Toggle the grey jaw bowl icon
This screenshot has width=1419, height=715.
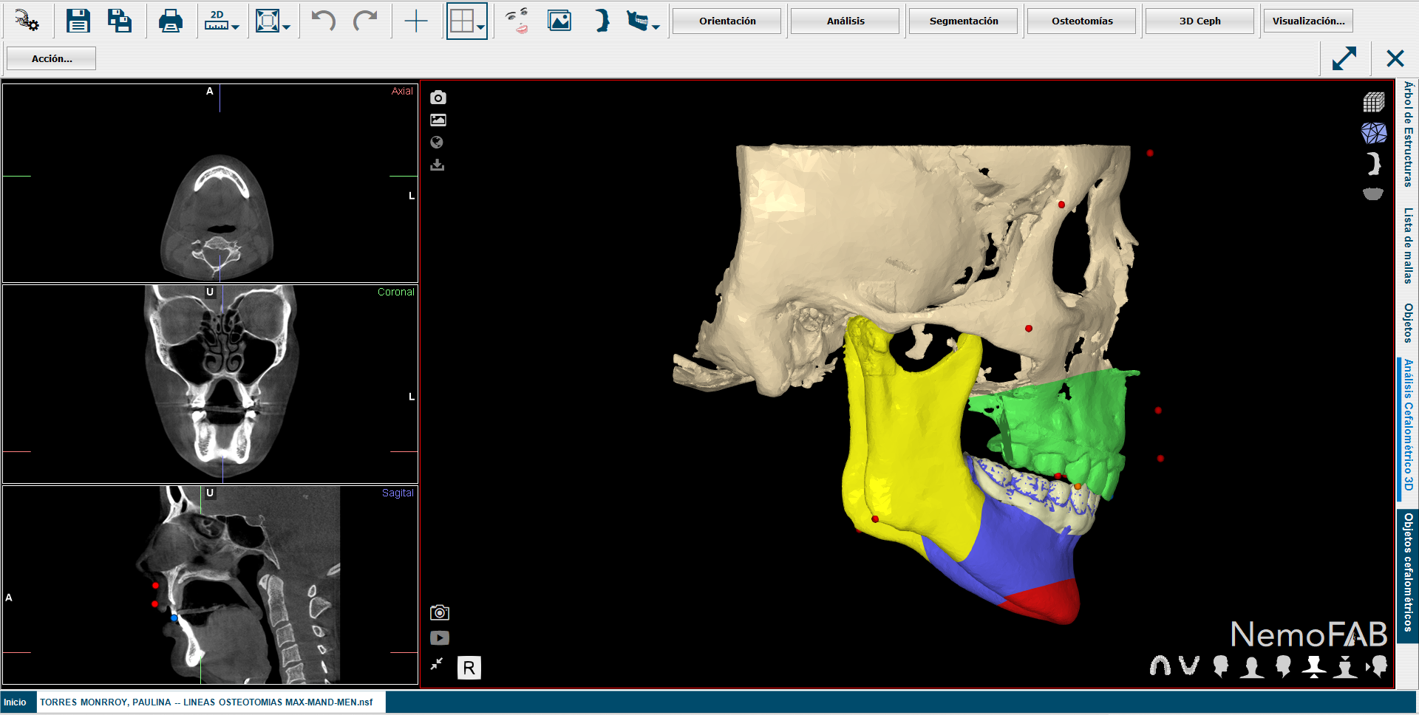click(x=1373, y=194)
